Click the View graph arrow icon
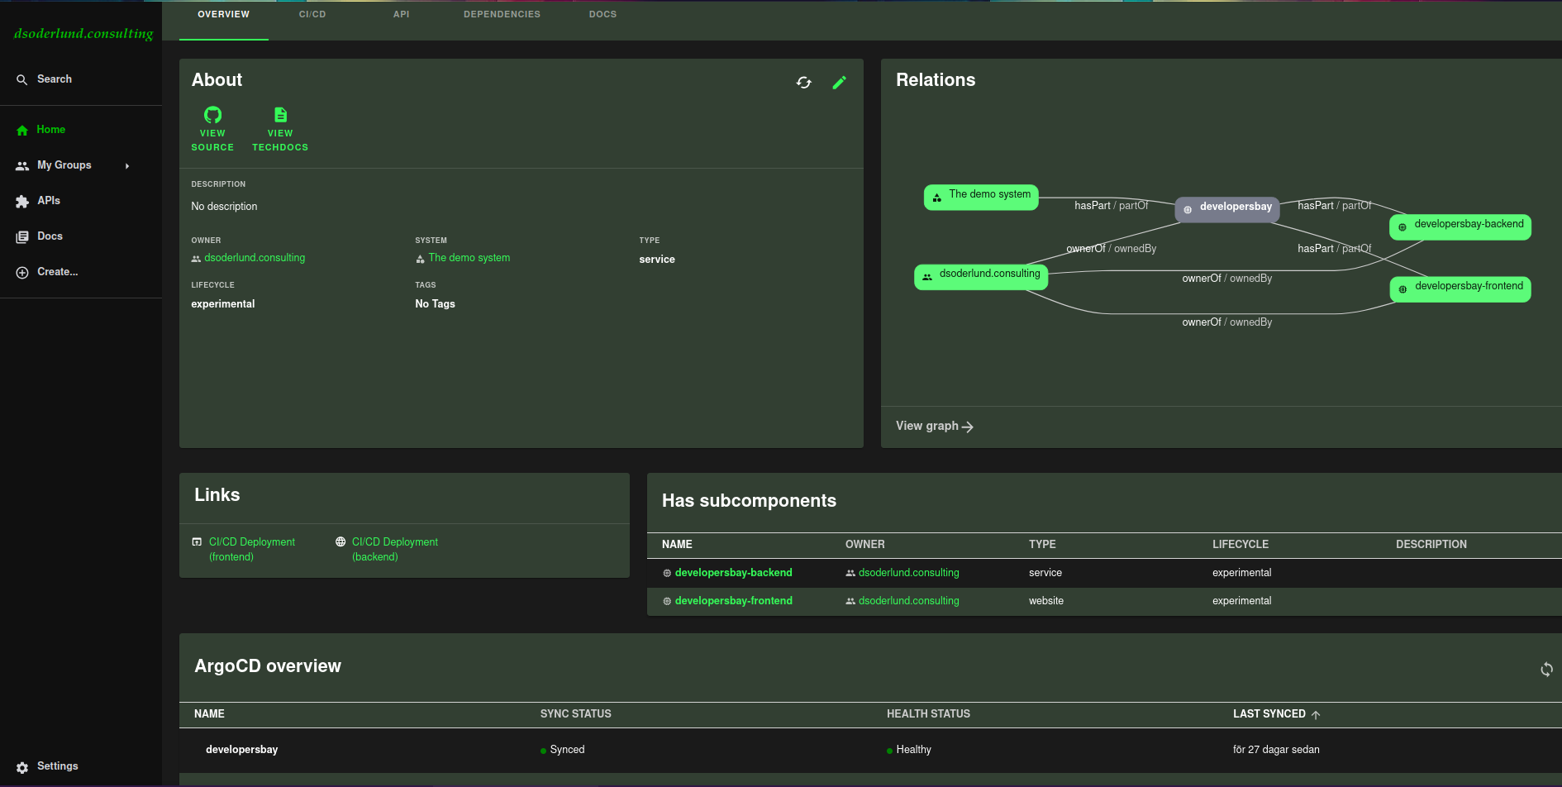 tap(968, 427)
